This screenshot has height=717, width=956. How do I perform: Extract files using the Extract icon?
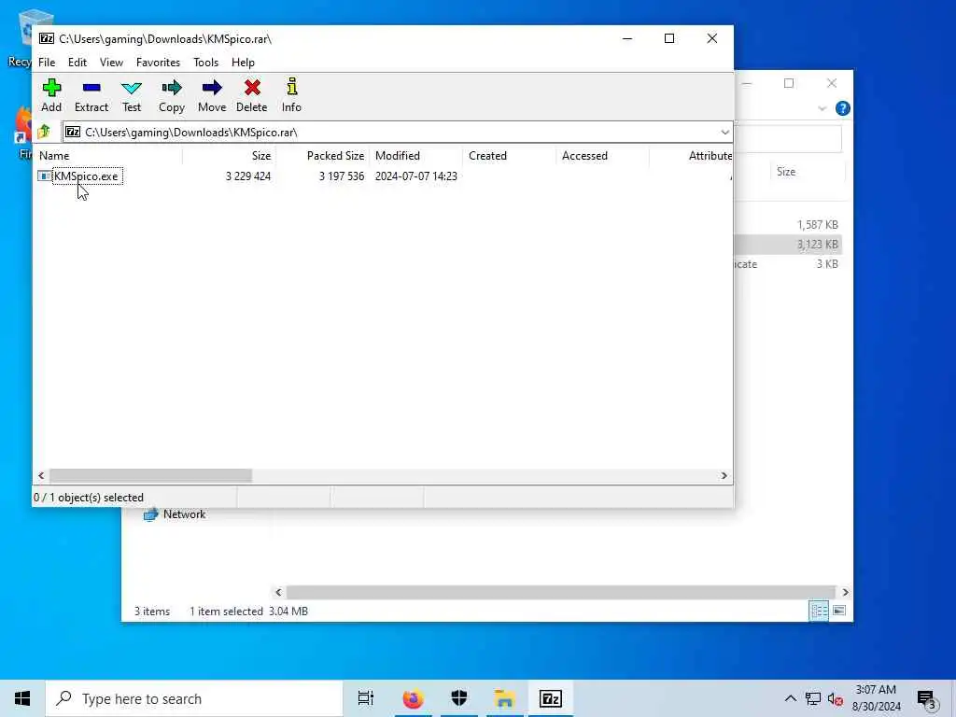(x=91, y=96)
